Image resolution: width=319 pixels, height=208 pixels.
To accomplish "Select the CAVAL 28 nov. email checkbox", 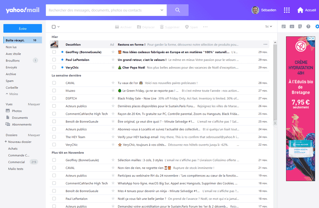I will 54,83.
